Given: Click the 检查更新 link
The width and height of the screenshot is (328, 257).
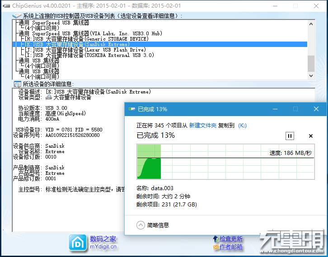Looking at the screenshot, I should tap(231, 238).
